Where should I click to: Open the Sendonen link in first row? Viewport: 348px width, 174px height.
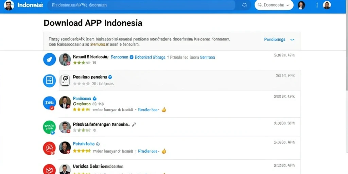(x=119, y=57)
